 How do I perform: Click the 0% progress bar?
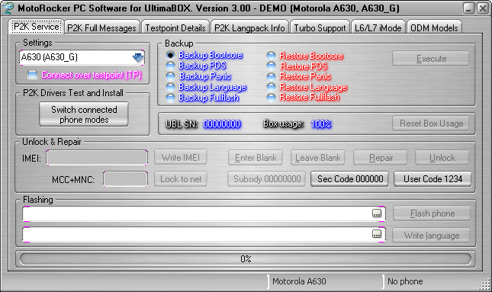pyautogui.click(x=246, y=259)
